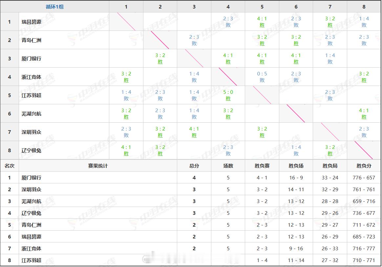Select 深圳羽众 in the ranking list
The width and height of the screenshot is (382, 267).
coord(32,189)
